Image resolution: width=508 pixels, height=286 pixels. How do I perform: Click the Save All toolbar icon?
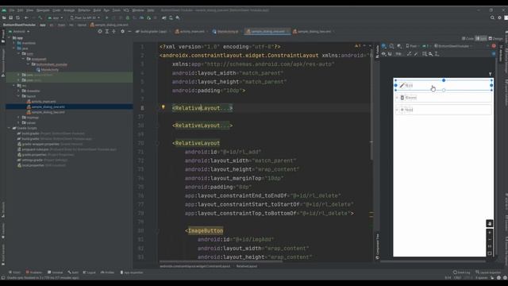[x=10, y=17]
